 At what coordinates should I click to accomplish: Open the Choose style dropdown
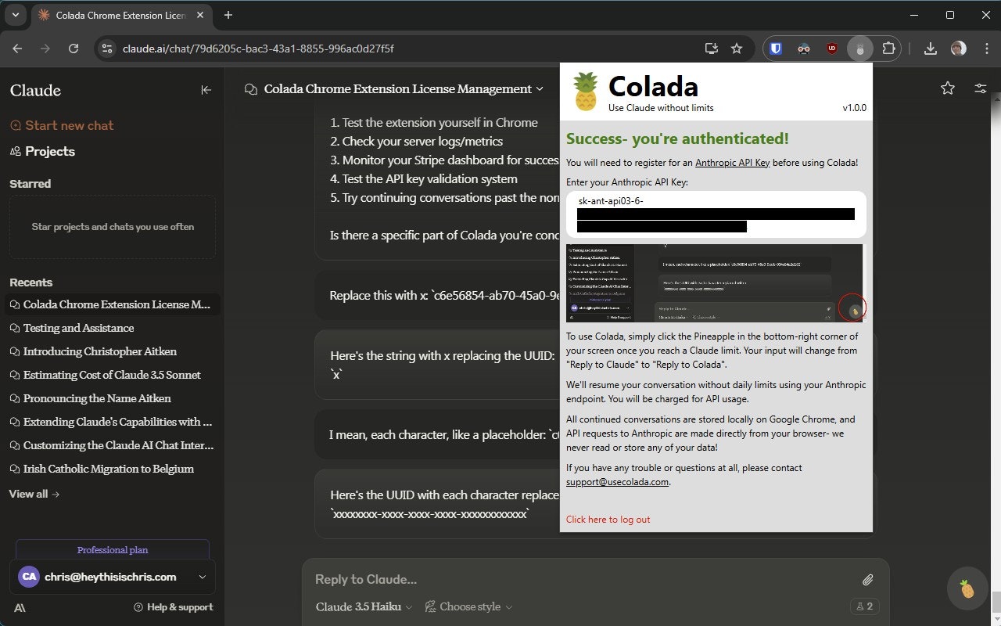click(x=469, y=606)
